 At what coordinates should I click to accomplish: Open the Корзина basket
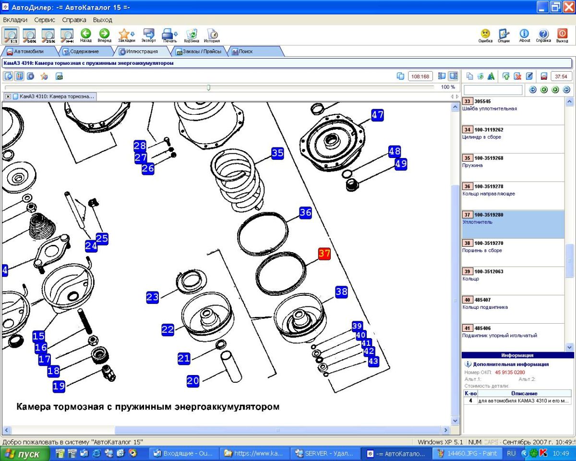point(192,35)
